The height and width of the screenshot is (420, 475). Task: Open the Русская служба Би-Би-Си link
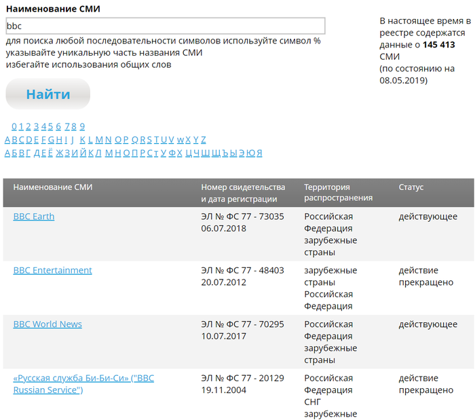[x=83, y=384]
